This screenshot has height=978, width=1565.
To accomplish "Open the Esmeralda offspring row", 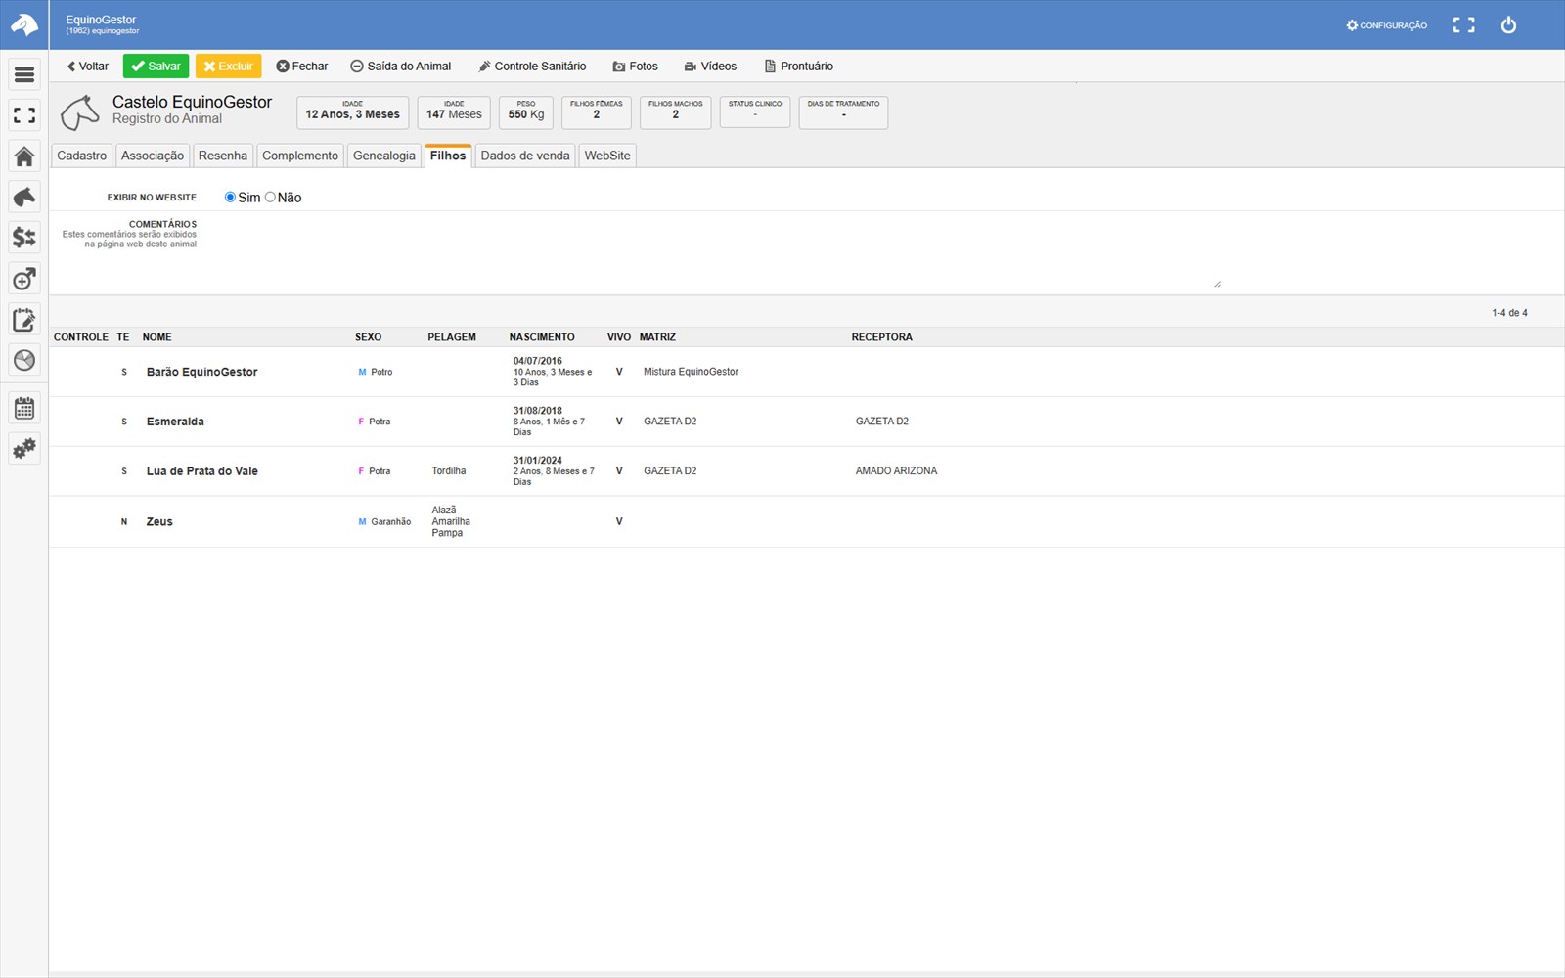I will [x=806, y=422].
